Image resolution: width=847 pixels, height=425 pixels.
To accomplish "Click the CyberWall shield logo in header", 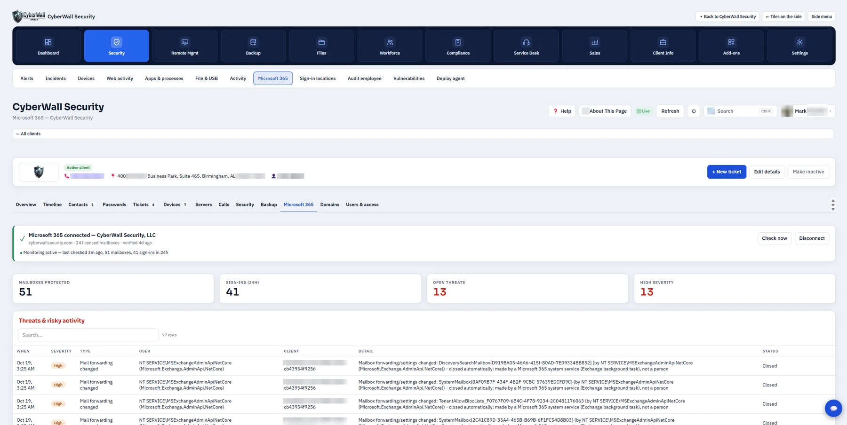I will [29, 16].
